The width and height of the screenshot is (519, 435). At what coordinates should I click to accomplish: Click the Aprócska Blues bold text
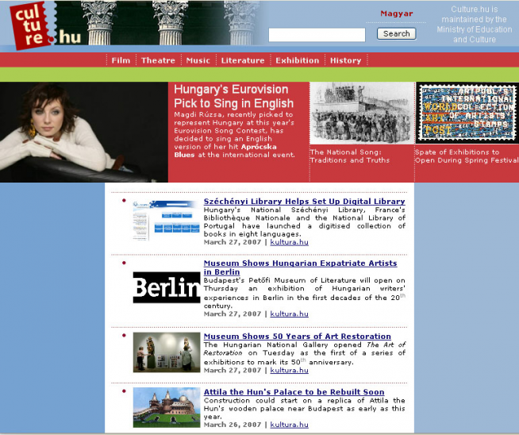pos(225,151)
